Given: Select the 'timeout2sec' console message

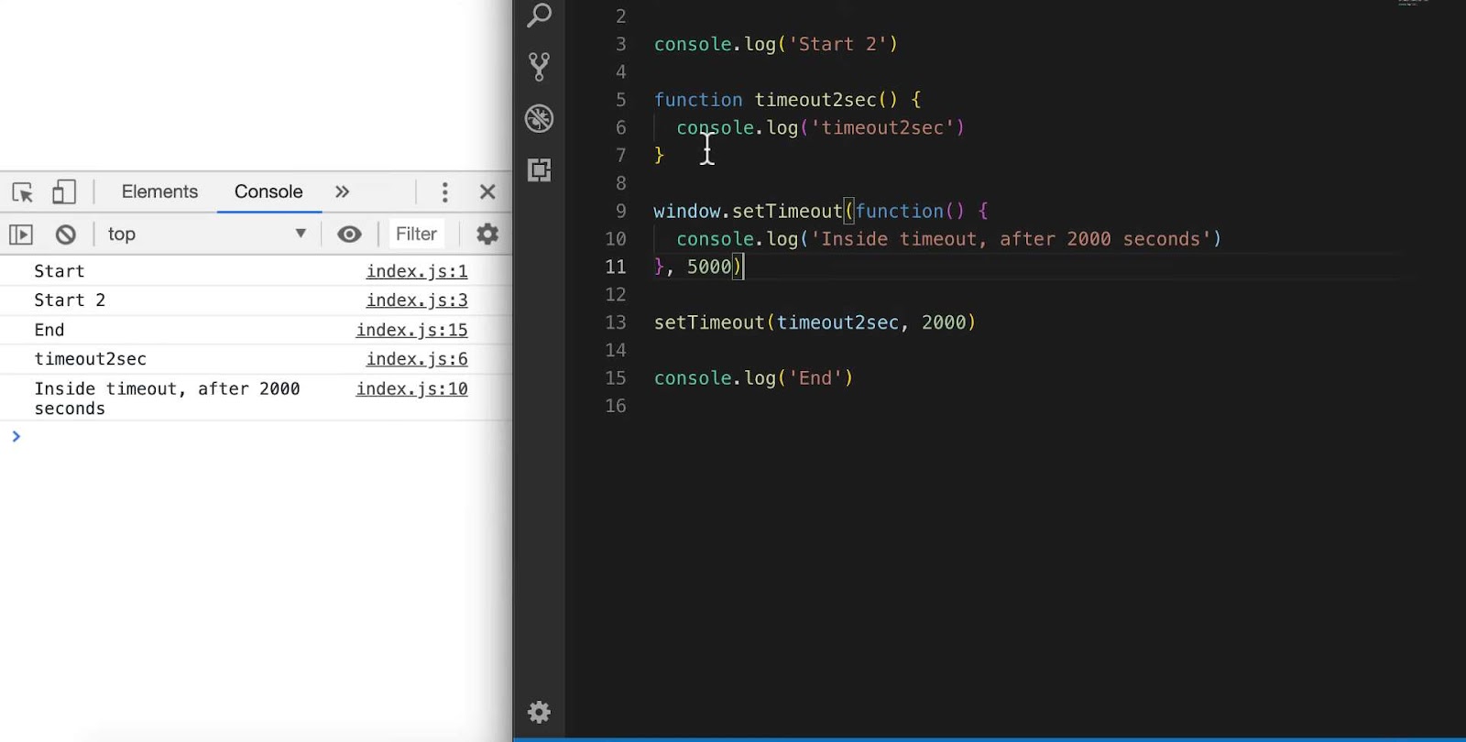Looking at the screenshot, I should coord(90,359).
